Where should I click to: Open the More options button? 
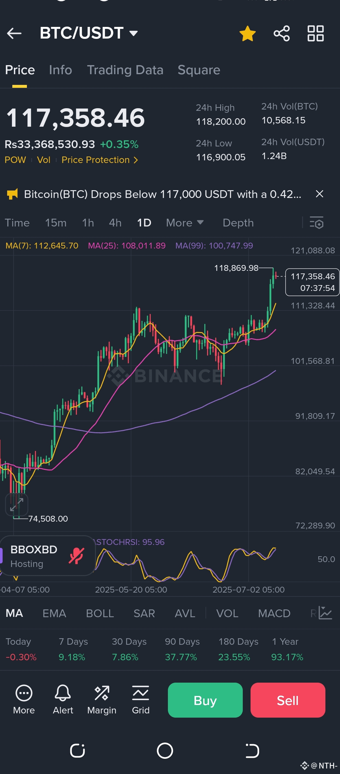click(24, 700)
